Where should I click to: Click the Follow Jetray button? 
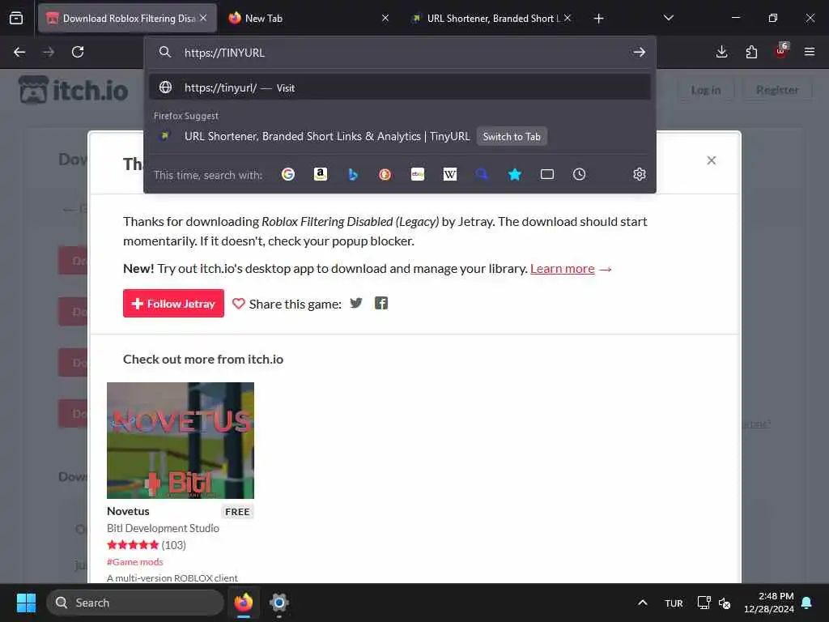[173, 303]
